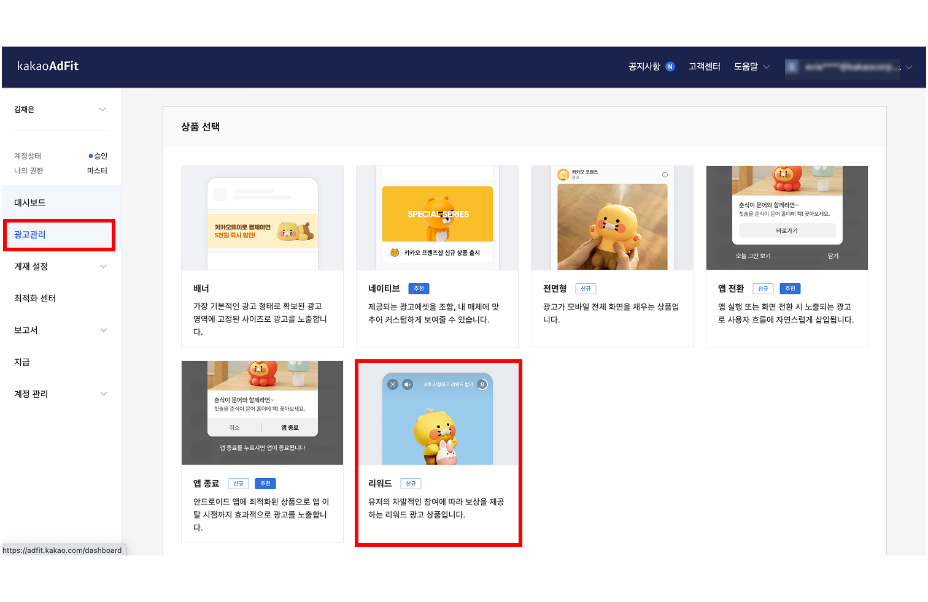928x602 pixels.
Task: Click 취소 in 앱 종료 preview
Action: (x=234, y=427)
